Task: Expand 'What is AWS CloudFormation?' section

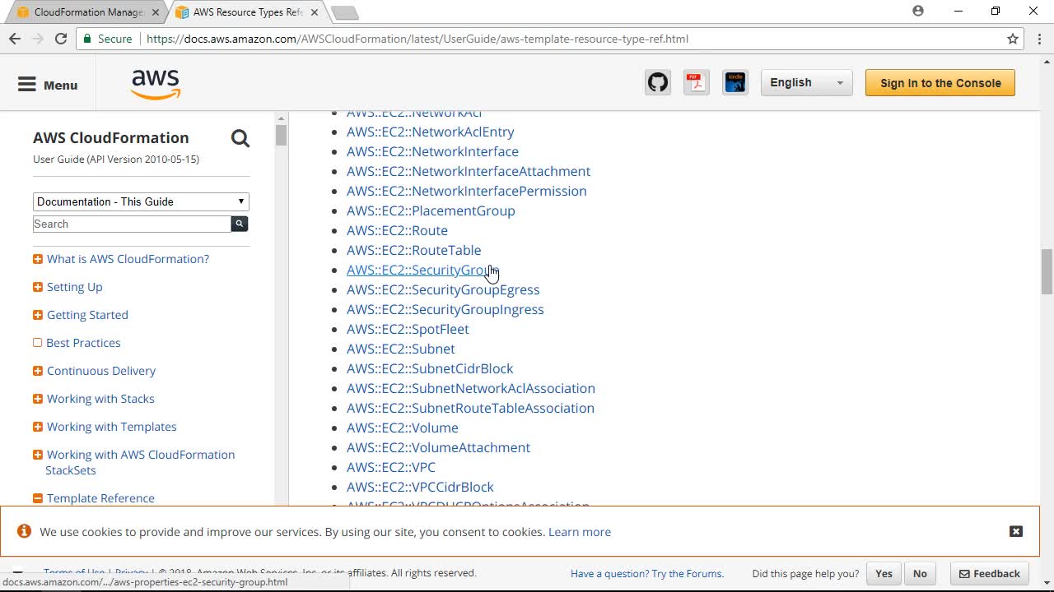Action: point(38,259)
